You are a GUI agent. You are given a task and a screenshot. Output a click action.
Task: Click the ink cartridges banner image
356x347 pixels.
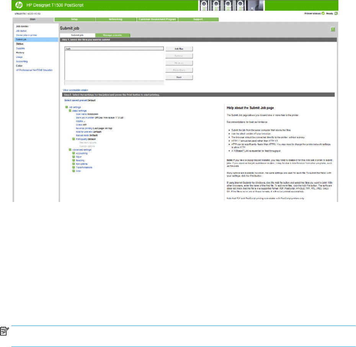pos(232,5)
